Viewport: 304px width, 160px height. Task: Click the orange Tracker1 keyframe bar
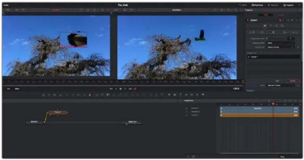point(259,115)
